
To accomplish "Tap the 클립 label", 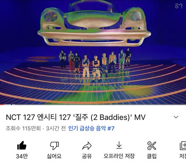I will tap(152, 156).
